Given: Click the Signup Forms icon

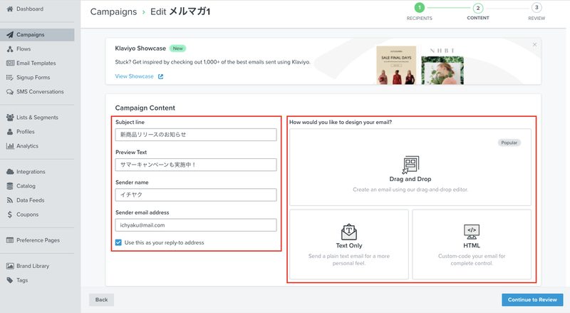Looking at the screenshot, I should click(10, 77).
